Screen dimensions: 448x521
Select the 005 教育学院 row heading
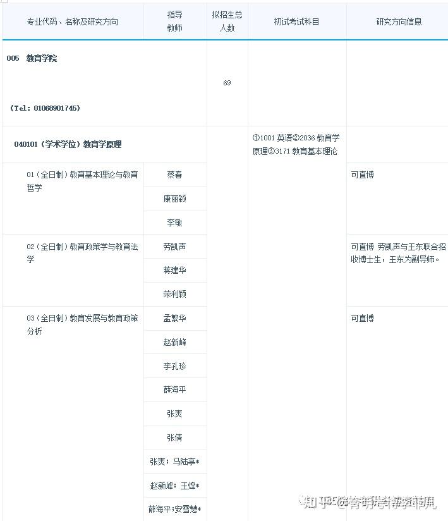[x=32, y=58]
